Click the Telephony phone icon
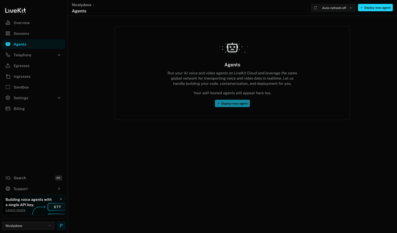Viewport: 397px width, 233px height. [x=8, y=55]
